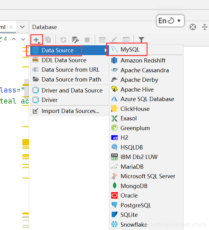The width and height of the screenshot is (209, 230).
Task: Choose Microsoft SQL Server
Action: pos(146,176)
